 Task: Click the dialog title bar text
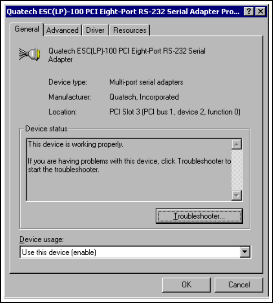[x=123, y=12]
